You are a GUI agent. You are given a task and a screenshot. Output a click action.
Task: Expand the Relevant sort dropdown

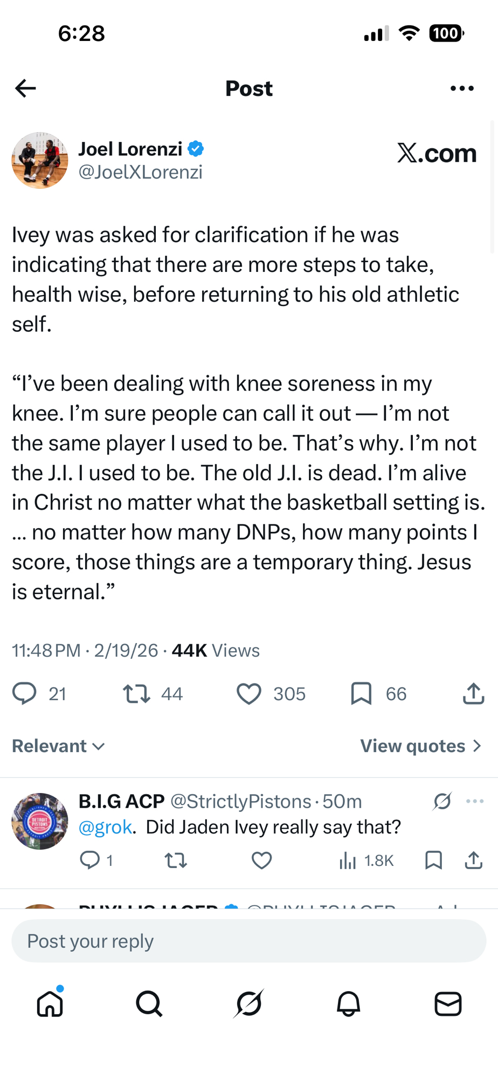[x=58, y=746]
